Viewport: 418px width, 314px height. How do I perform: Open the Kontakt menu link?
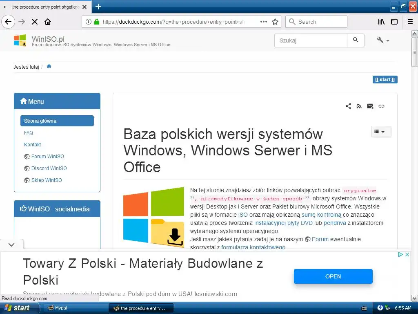[x=33, y=144]
